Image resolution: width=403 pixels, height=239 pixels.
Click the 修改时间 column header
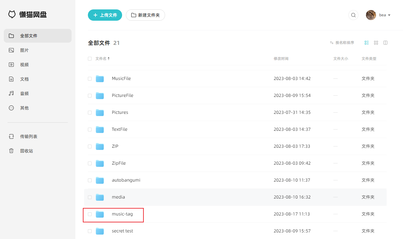point(281,59)
